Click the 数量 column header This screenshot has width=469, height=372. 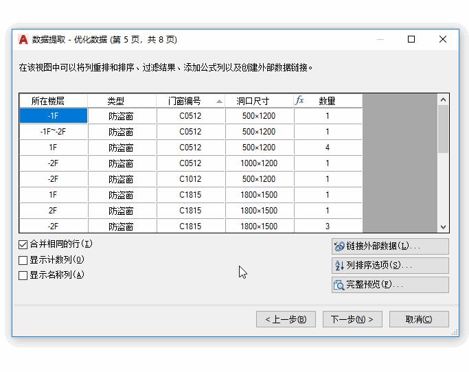pos(328,101)
